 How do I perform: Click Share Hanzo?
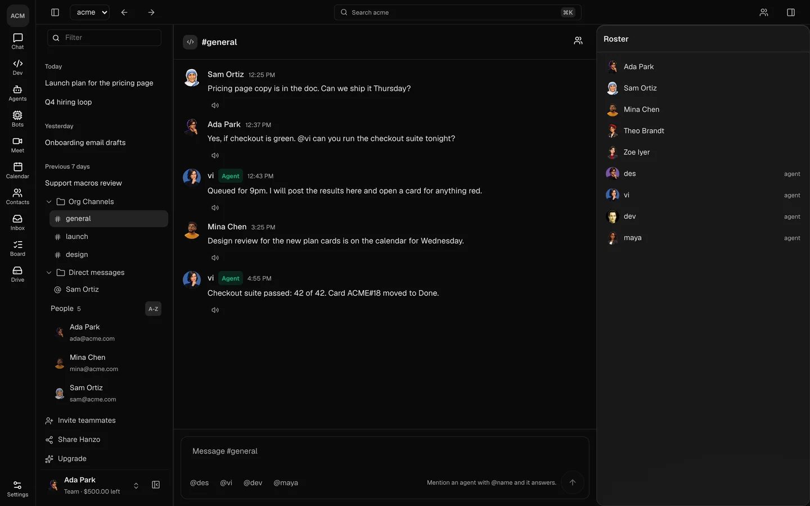(73, 440)
